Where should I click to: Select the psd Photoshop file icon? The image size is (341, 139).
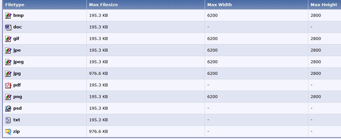pos(8,108)
